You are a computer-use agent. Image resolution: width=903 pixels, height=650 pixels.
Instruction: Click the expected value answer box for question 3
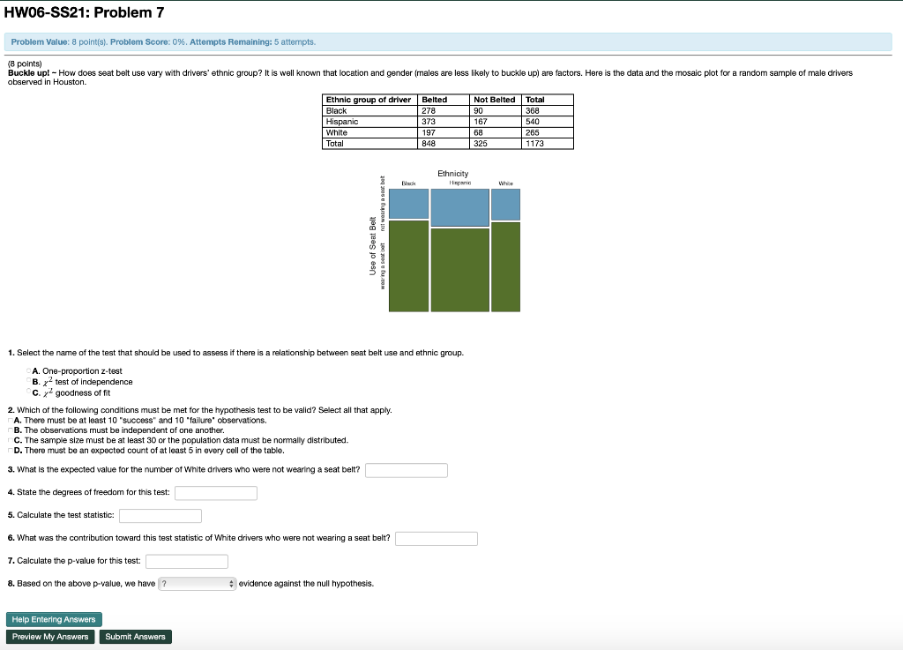coord(406,469)
